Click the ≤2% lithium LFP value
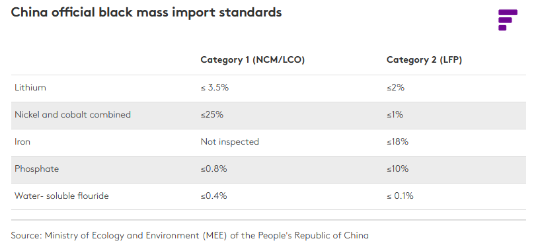 (x=395, y=88)
